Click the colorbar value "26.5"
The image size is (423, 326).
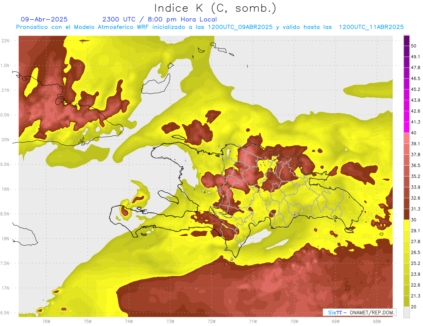416,252
